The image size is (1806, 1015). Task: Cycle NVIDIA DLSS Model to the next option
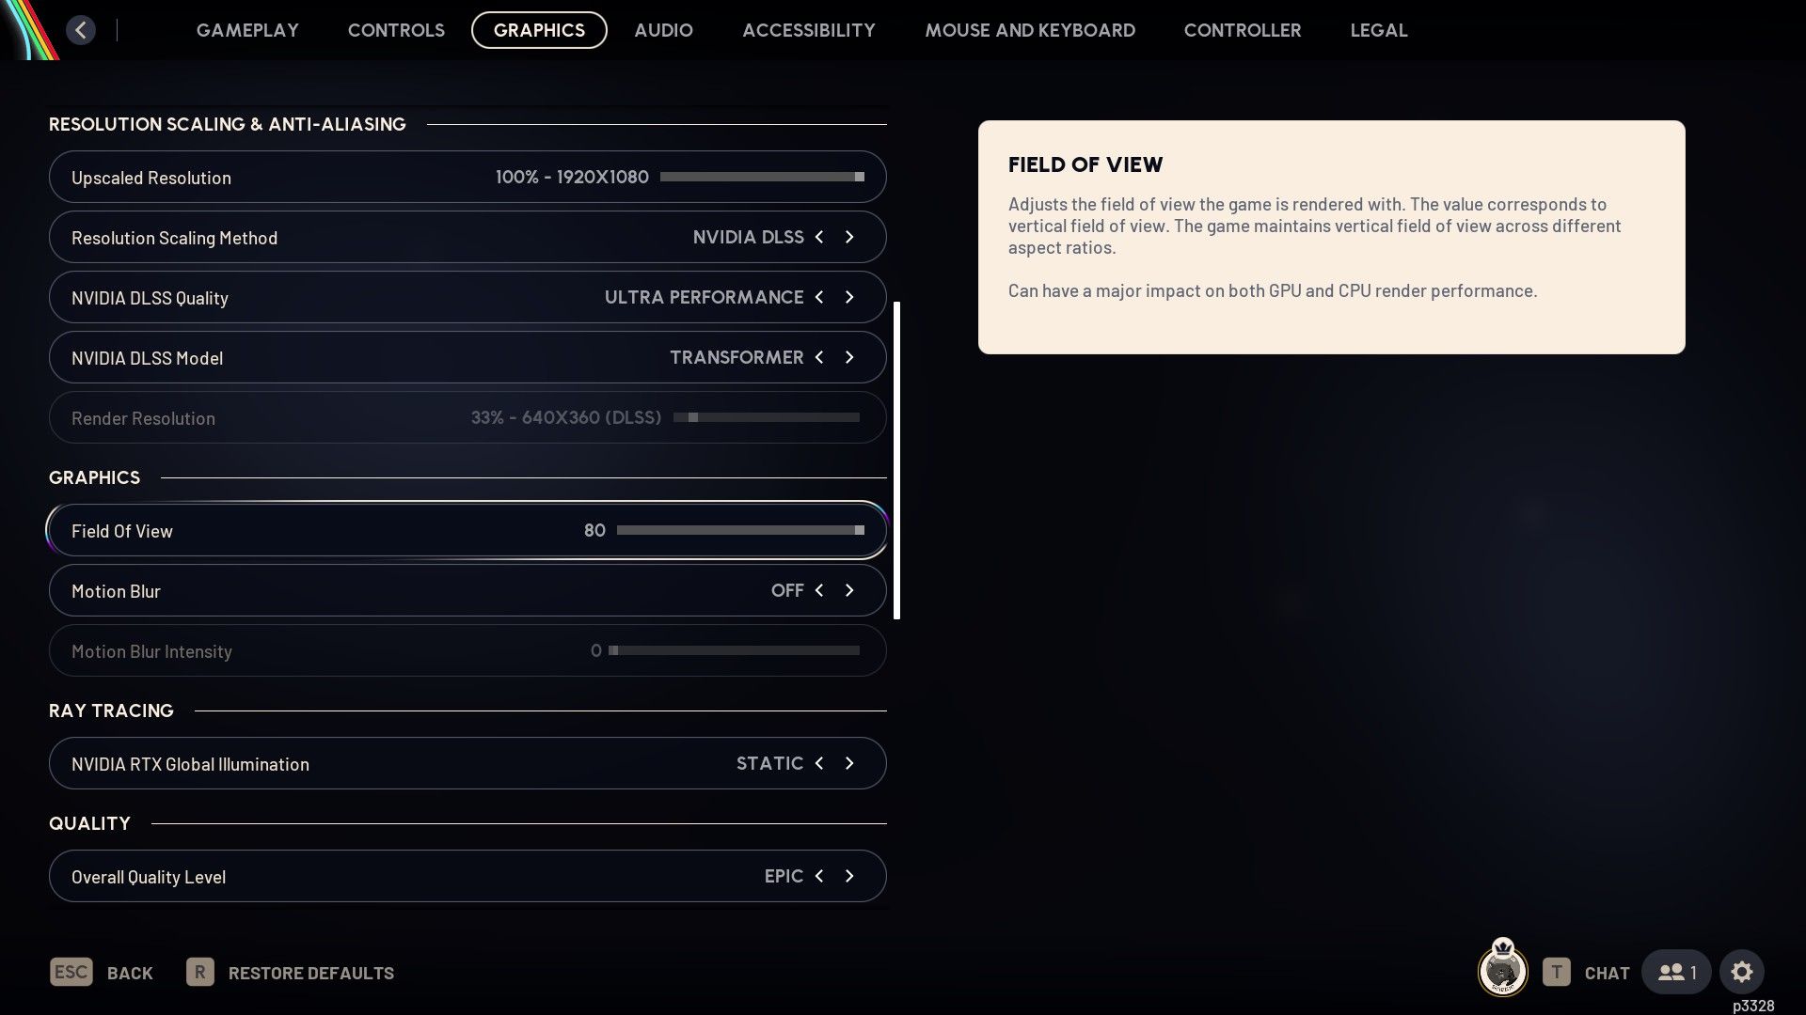click(x=849, y=357)
